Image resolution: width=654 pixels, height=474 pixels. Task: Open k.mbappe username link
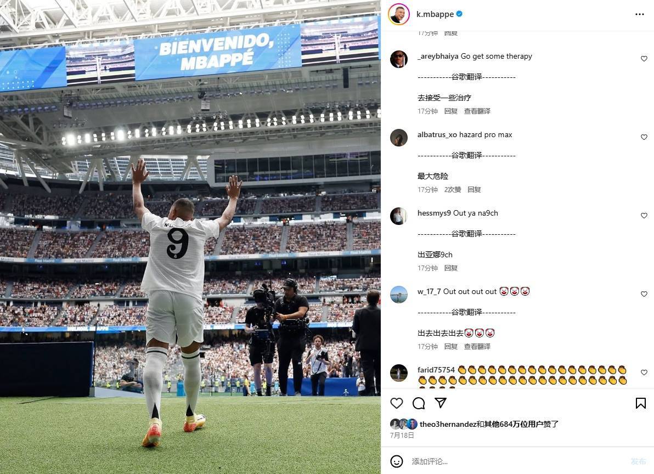click(x=435, y=14)
